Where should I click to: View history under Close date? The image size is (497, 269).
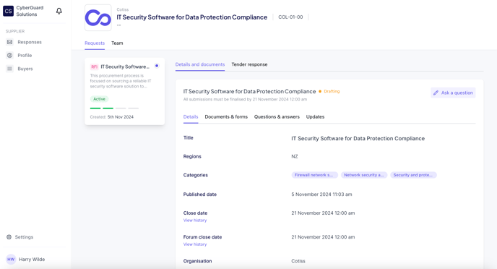[x=195, y=220]
